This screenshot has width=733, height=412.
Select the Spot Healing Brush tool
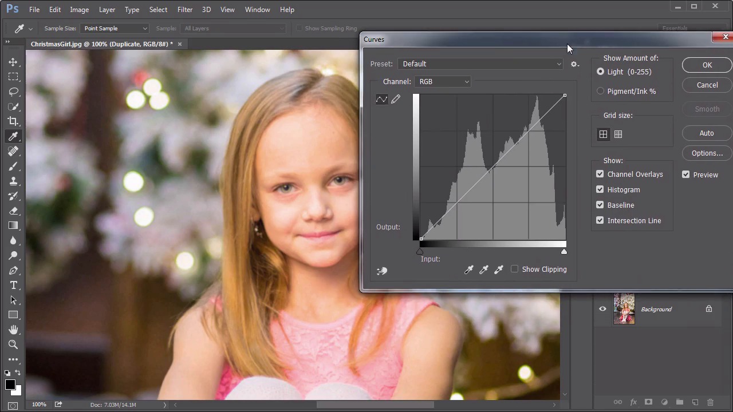[13, 151]
